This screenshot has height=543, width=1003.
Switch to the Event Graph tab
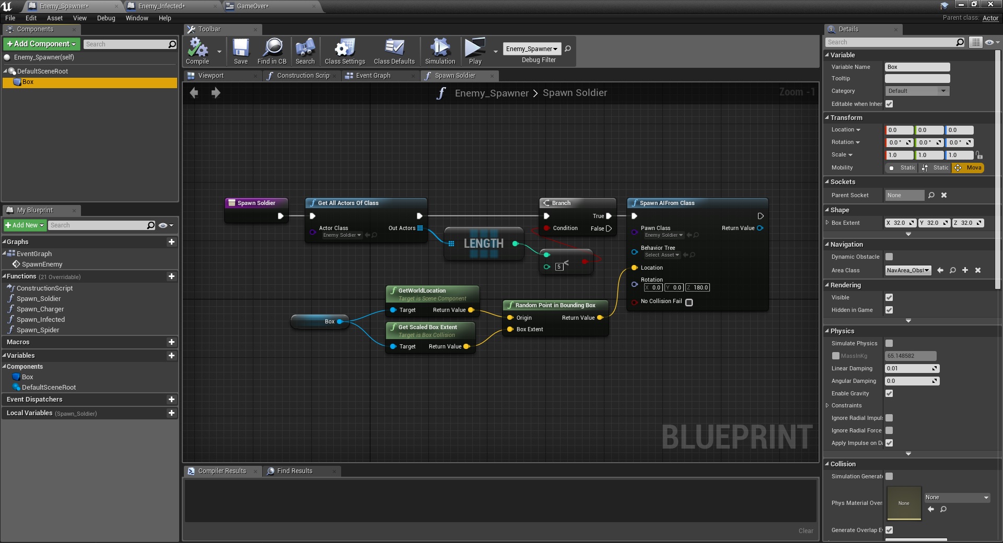[x=373, y=76]
